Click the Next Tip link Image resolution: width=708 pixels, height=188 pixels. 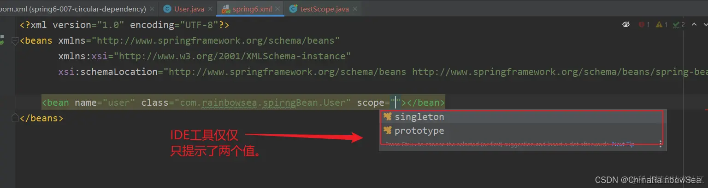(623, 144)
